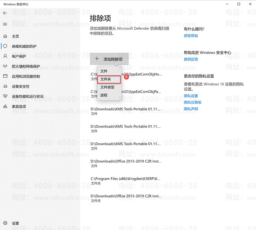Viewport: 256px width, 230px height.
Task: Click the Add exclusion (添加排除项) button
Action: (x=109, y=59)
